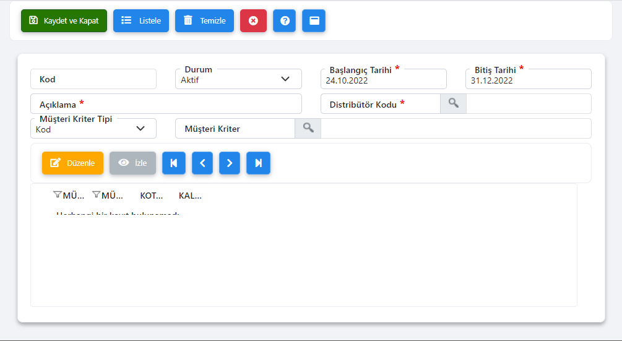Click the red cancel X button
The height and width of the screenshot is (341, 622).
coord(253,20)
